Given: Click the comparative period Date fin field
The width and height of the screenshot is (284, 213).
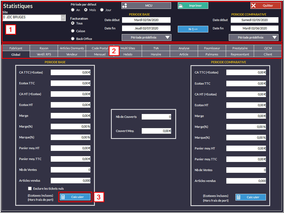Looking at the screenshot, I should point(254,28).
